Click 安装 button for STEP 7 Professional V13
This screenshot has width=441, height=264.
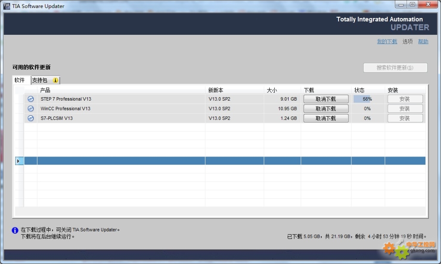(405, 99)
